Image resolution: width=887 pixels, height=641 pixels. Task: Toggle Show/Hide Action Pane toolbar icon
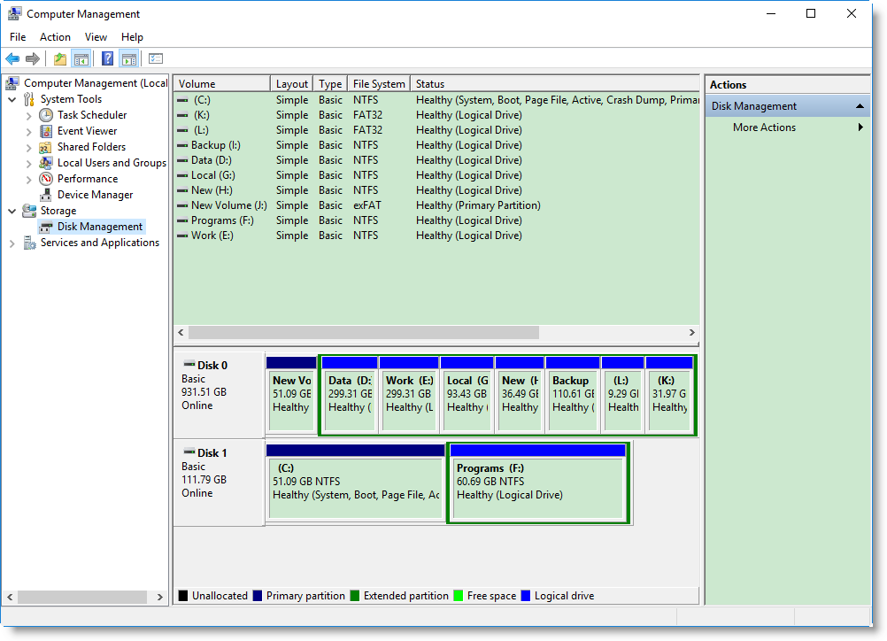[x=129, y=59]
